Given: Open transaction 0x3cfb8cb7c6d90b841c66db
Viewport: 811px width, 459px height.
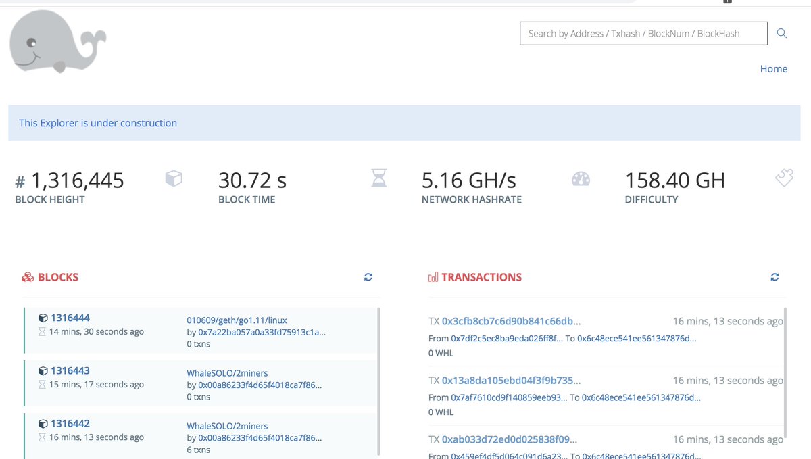Looking at the screenshot, I should [511, 321].
